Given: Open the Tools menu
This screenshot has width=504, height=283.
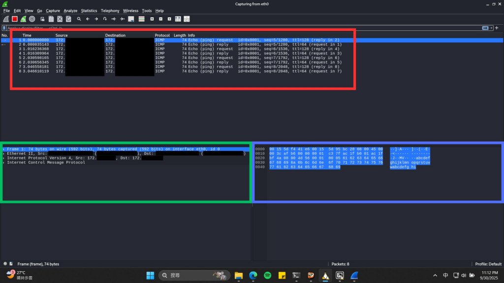Looking at the screenshot, I should (x=147, y=11).
